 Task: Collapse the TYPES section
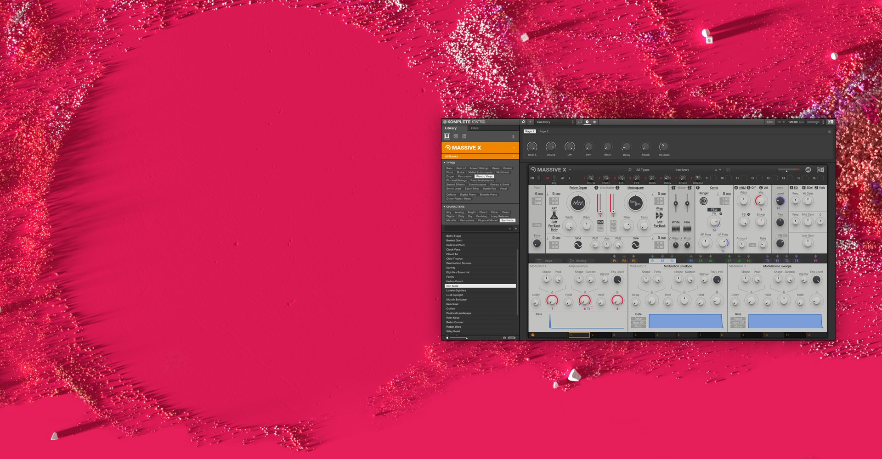444,162
